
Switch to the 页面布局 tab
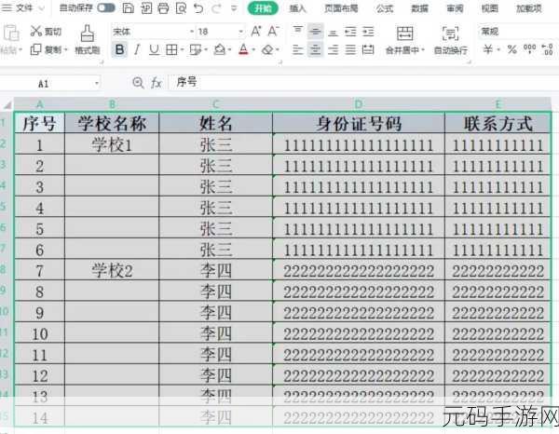tap(341, 8)
